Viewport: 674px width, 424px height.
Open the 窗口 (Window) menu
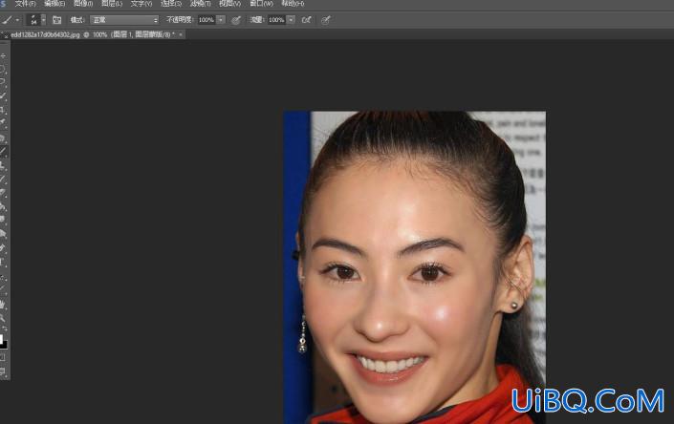click(261, 4)
